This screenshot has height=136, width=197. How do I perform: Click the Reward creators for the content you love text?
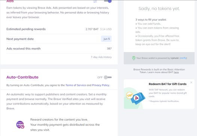pos(59,120)
